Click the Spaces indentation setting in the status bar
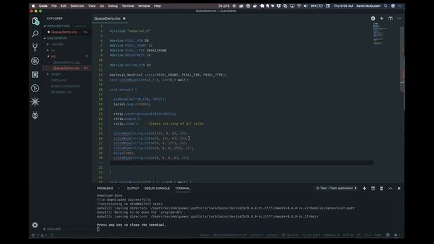Screen dimensions: 434x244 coord(332,235)
